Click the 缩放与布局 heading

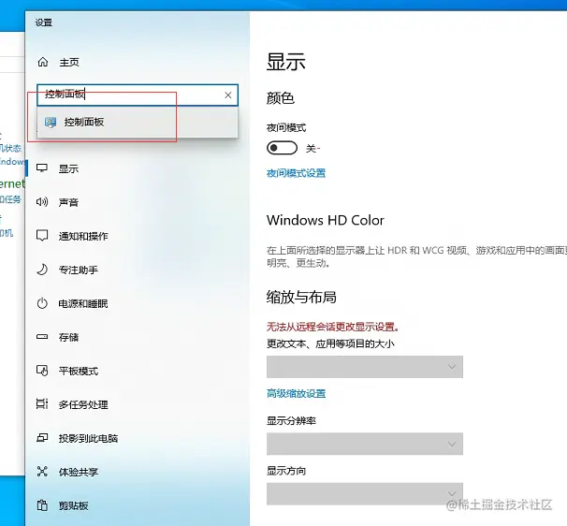tap(301, 297)
